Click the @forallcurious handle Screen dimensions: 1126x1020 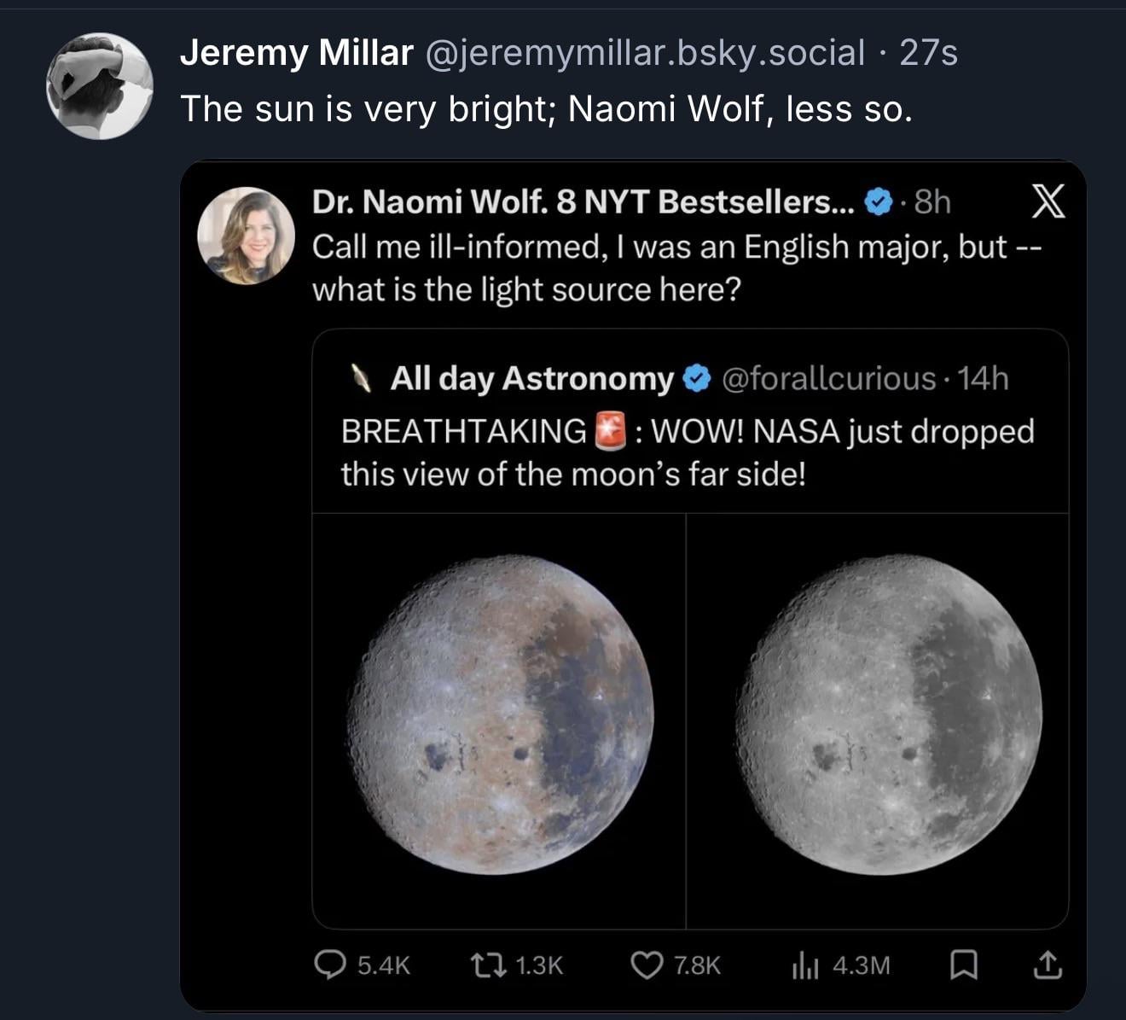[829, 378]
